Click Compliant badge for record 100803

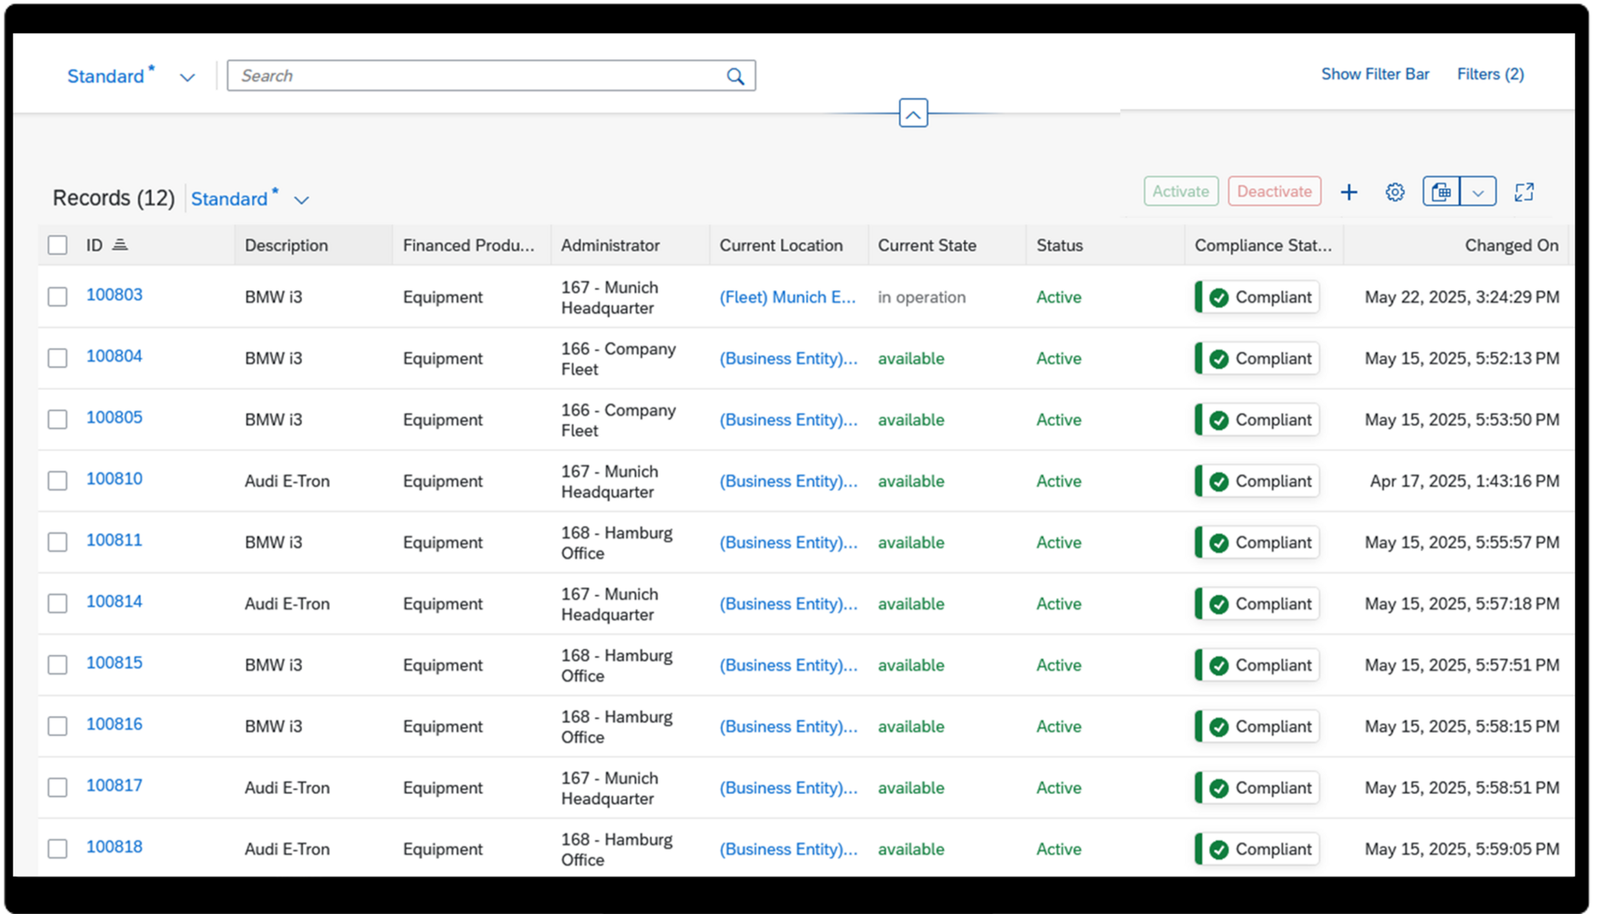pos(1256,297)
